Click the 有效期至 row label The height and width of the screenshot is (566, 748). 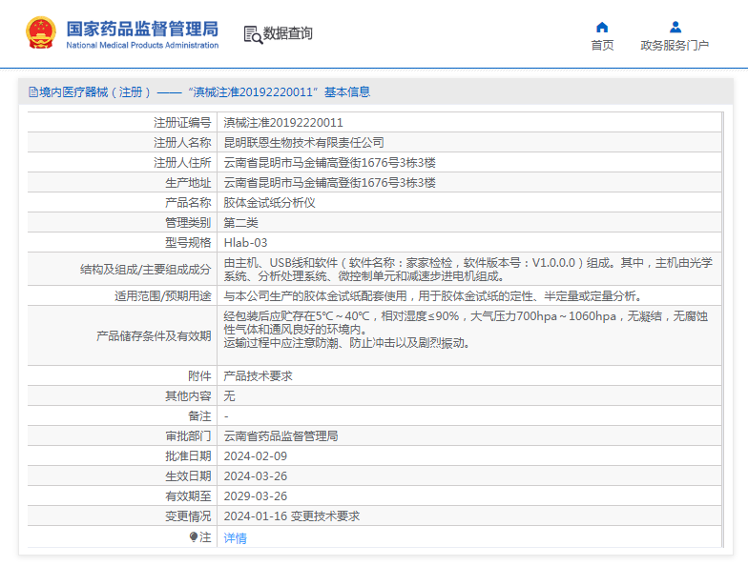click(x=188, y=496)
